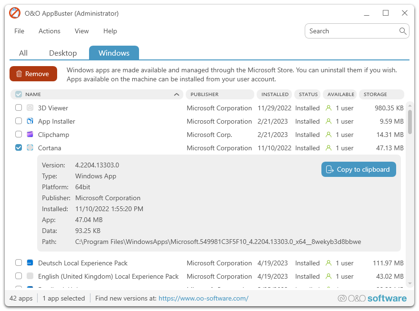Click the 11/10/2022 1:55:20 PM installed value
Image resolution: width=419 pixels, height=311 pixels.
[109, 209]
